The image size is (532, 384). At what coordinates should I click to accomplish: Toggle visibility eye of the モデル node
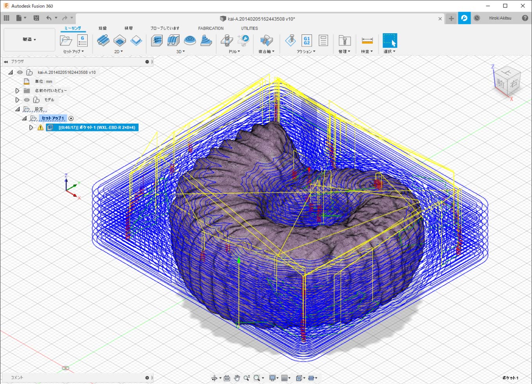[27, 100]
